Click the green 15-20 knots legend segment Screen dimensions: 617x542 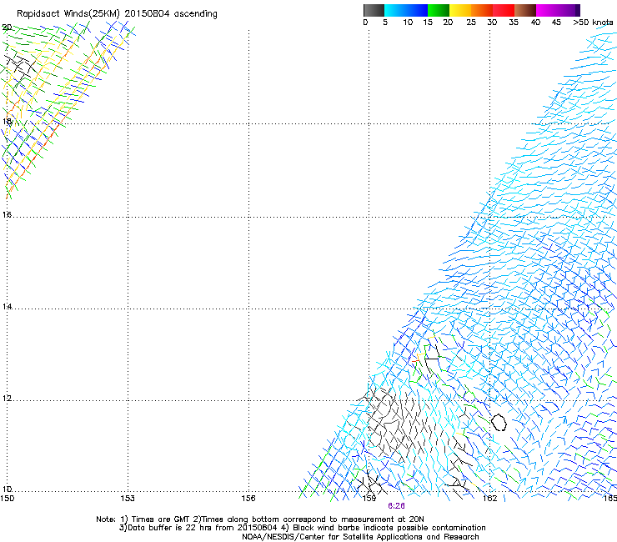tap(439, 10)
